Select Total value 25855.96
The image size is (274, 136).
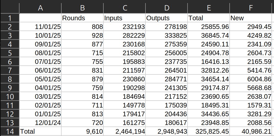[x=209, y=27]
